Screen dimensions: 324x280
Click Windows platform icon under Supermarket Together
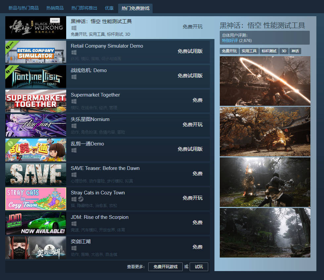[74, 101]
